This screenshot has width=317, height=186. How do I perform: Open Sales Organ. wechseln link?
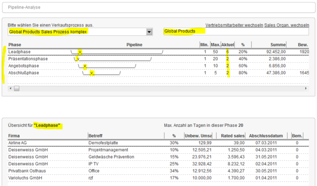coord(286,25)
